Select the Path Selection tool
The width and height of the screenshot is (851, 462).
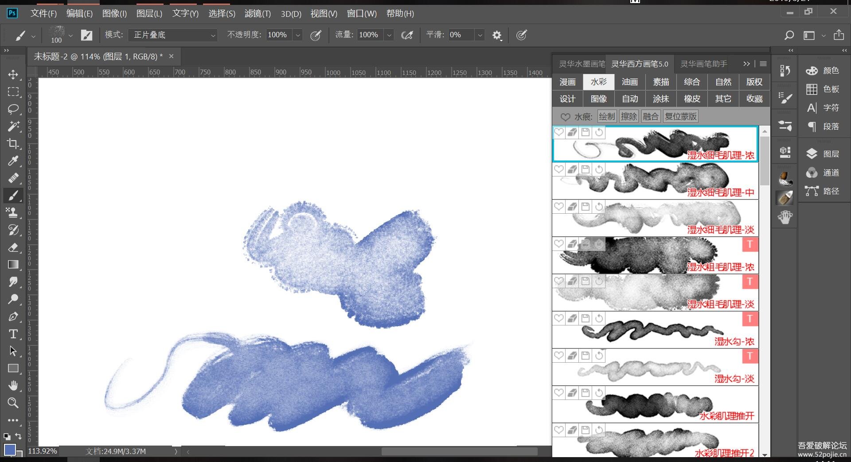coord(13,351)
